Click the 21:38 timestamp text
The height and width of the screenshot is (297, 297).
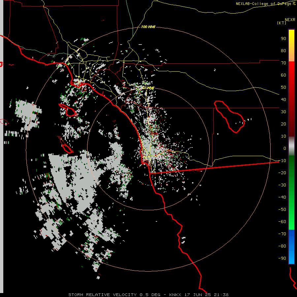point(221,295)
